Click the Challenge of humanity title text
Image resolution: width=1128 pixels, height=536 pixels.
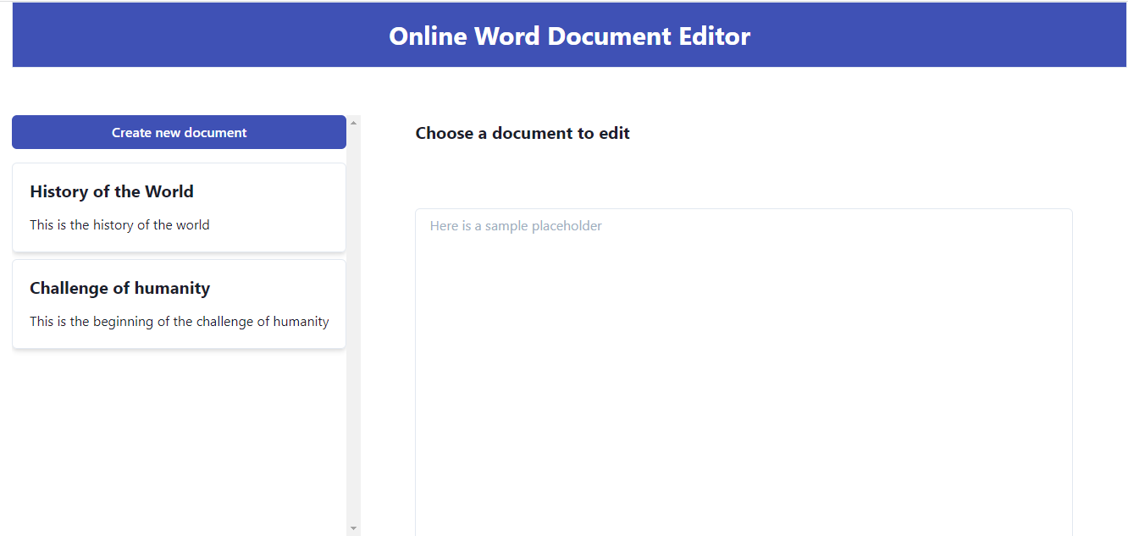click(x=119, y=288)
